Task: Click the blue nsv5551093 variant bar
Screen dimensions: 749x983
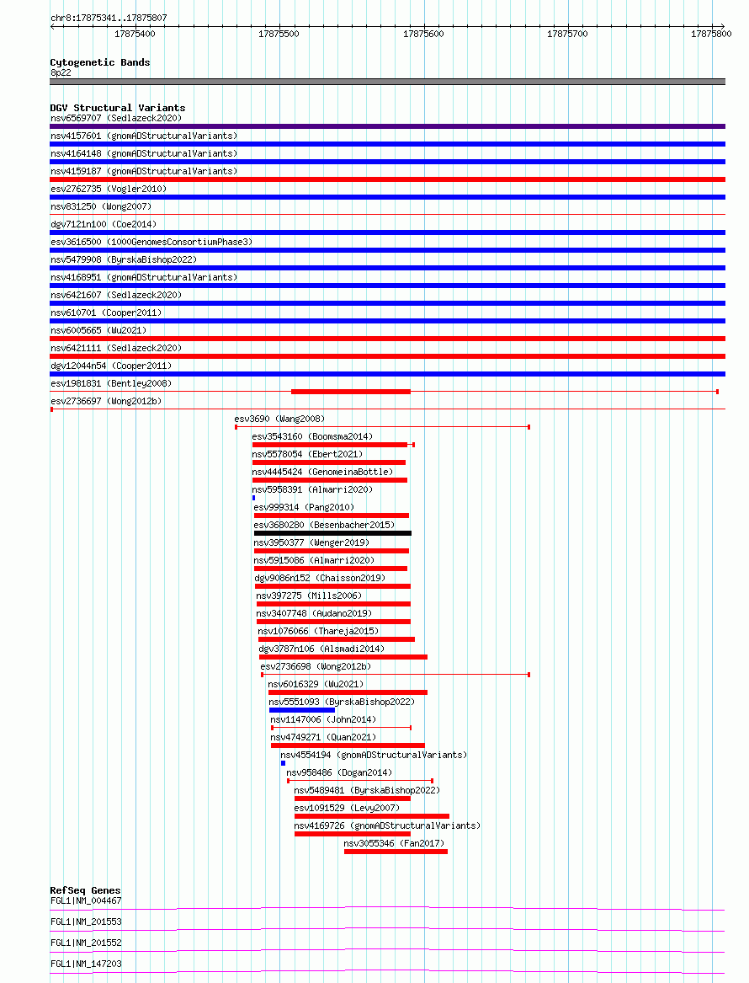Action: pyautogui.click(x=302, y=710)
